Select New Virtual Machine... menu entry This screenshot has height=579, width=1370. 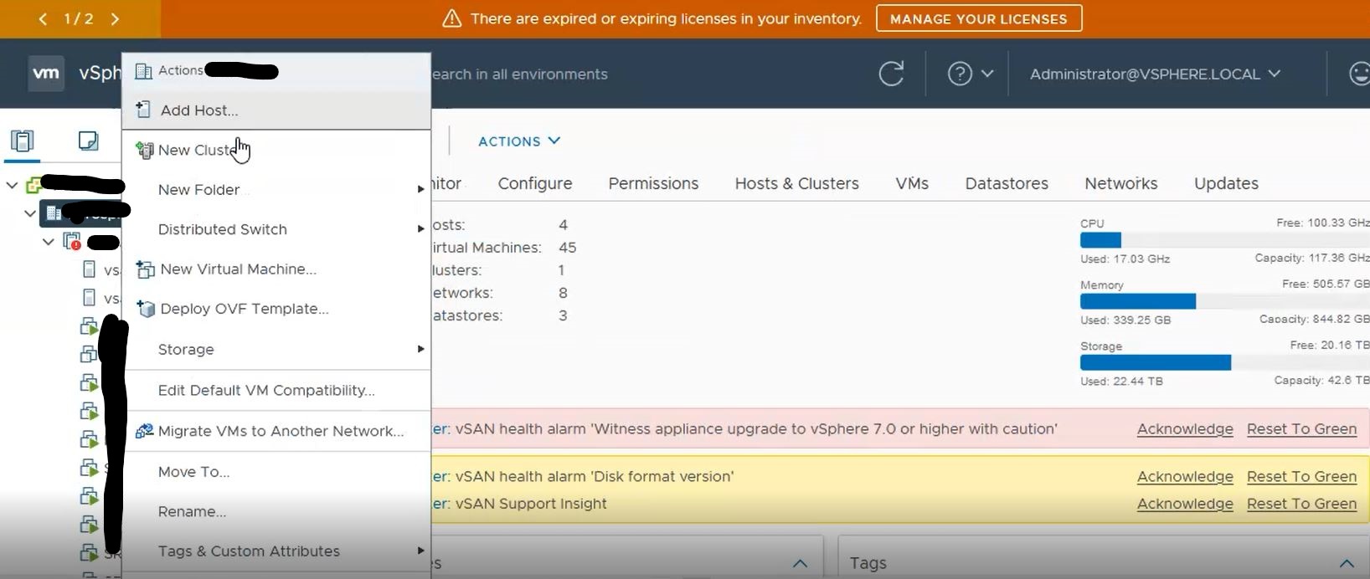pos(276,269)
